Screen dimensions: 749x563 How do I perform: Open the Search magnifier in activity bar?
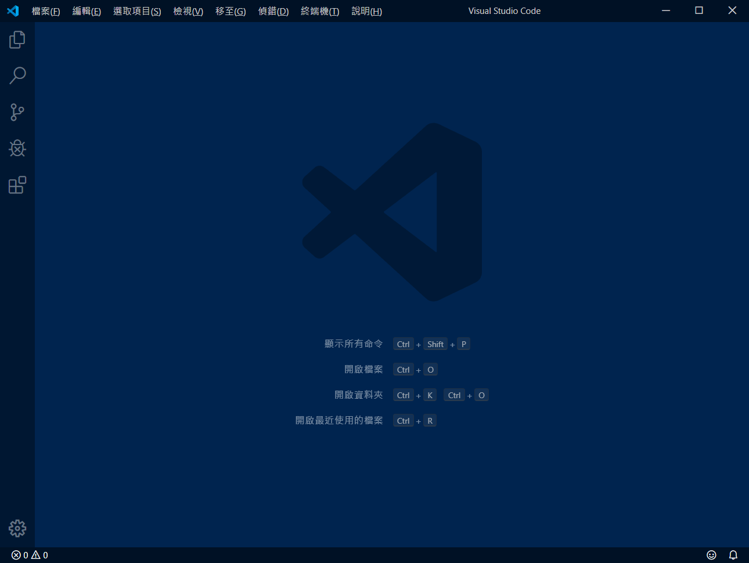point(17,75)
